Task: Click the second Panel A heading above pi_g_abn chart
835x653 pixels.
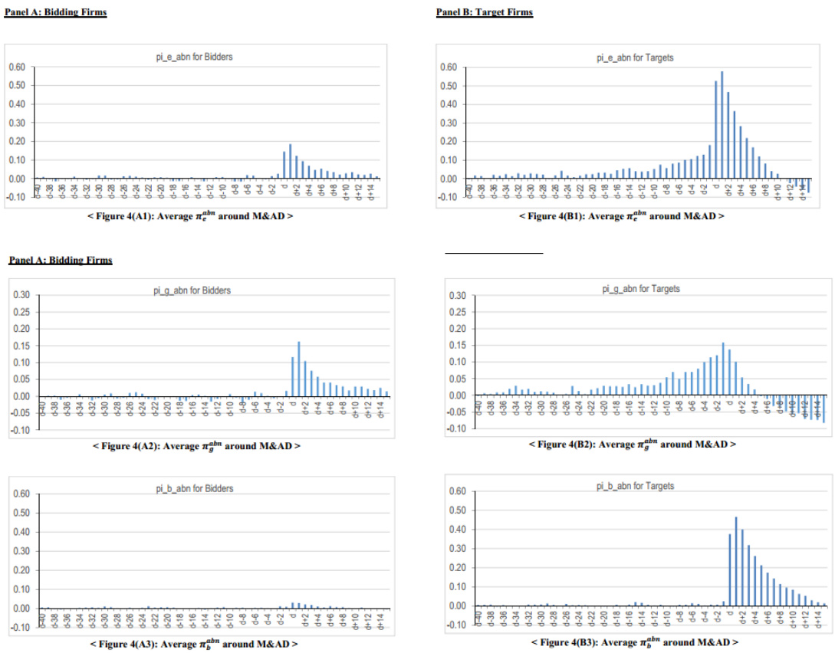Action: (x=61, y=261)
